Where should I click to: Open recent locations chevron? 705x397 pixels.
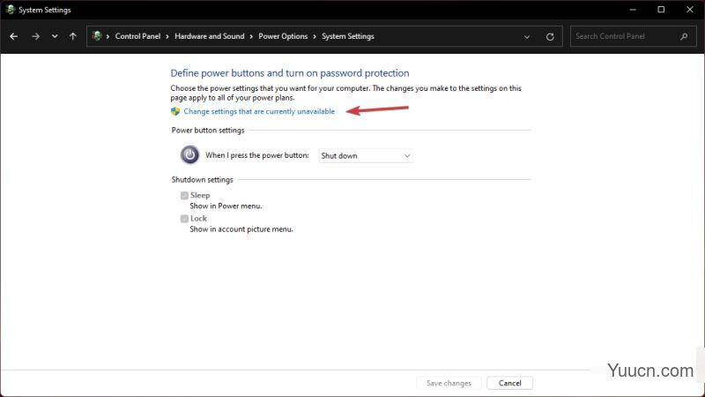click(x=55, y=36)
